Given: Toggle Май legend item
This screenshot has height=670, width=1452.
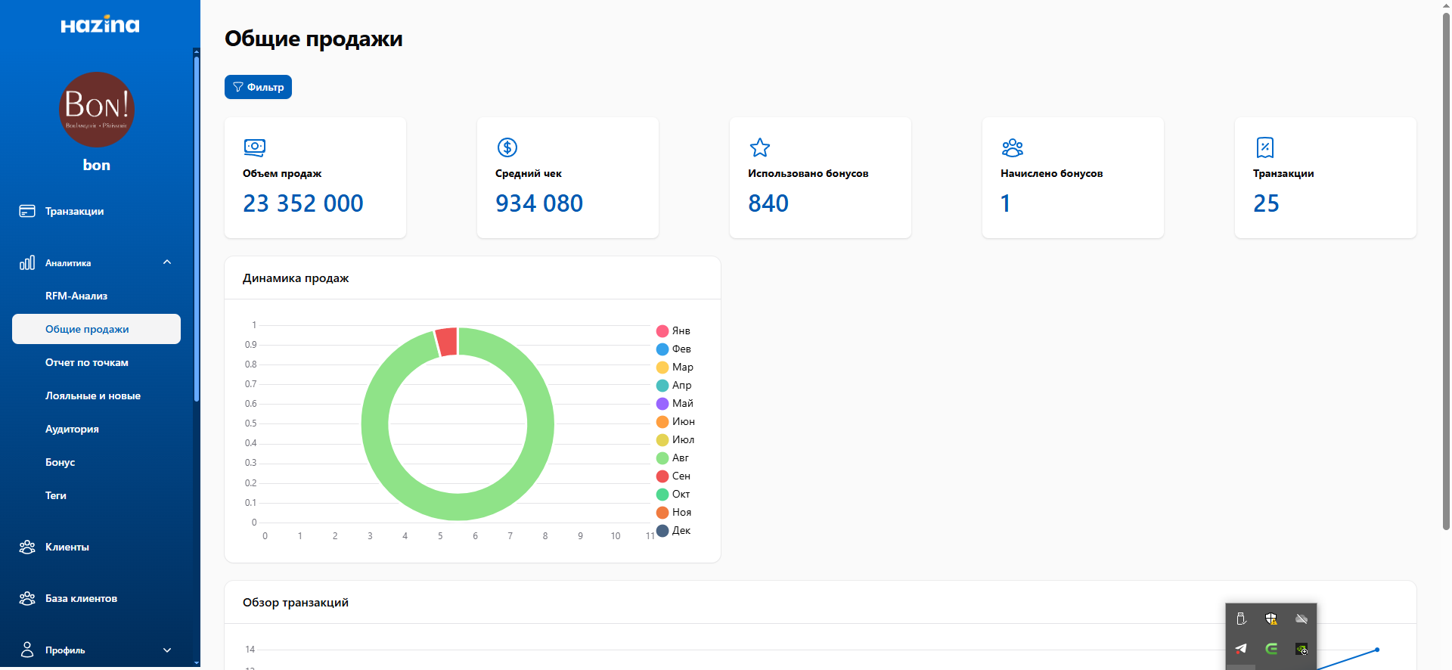Looking at the screenshot, I should pyautogui.click(x=675, y=403).
